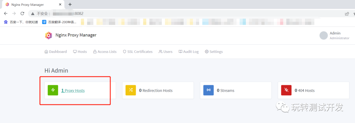
Task: Reload the page with refresh button
Action: tap(22, 13)
